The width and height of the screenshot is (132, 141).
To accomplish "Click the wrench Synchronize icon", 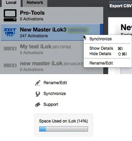I will click(38, 94).
